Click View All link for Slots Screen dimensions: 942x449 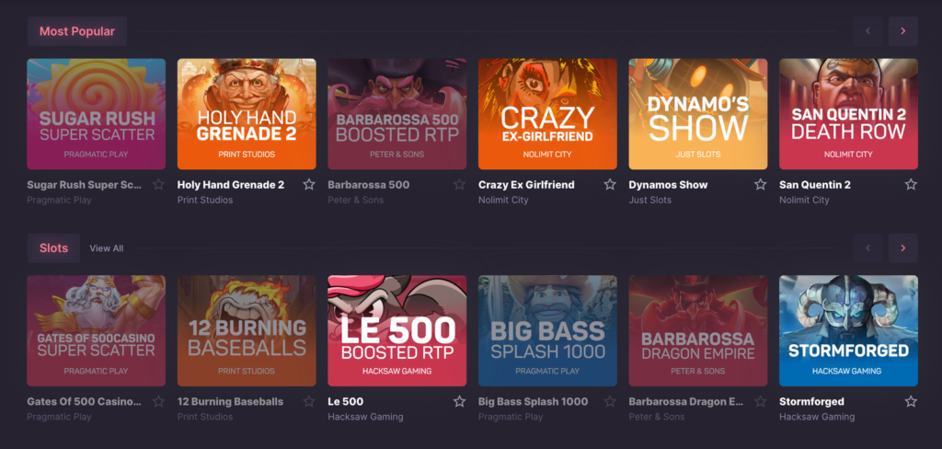point(107,248)
